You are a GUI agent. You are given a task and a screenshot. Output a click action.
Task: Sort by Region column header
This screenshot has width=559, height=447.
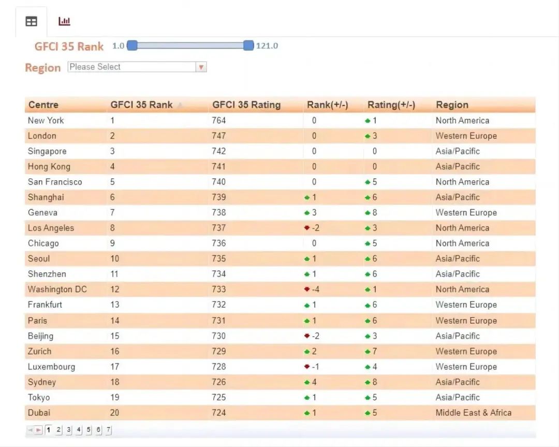(452, 105)
